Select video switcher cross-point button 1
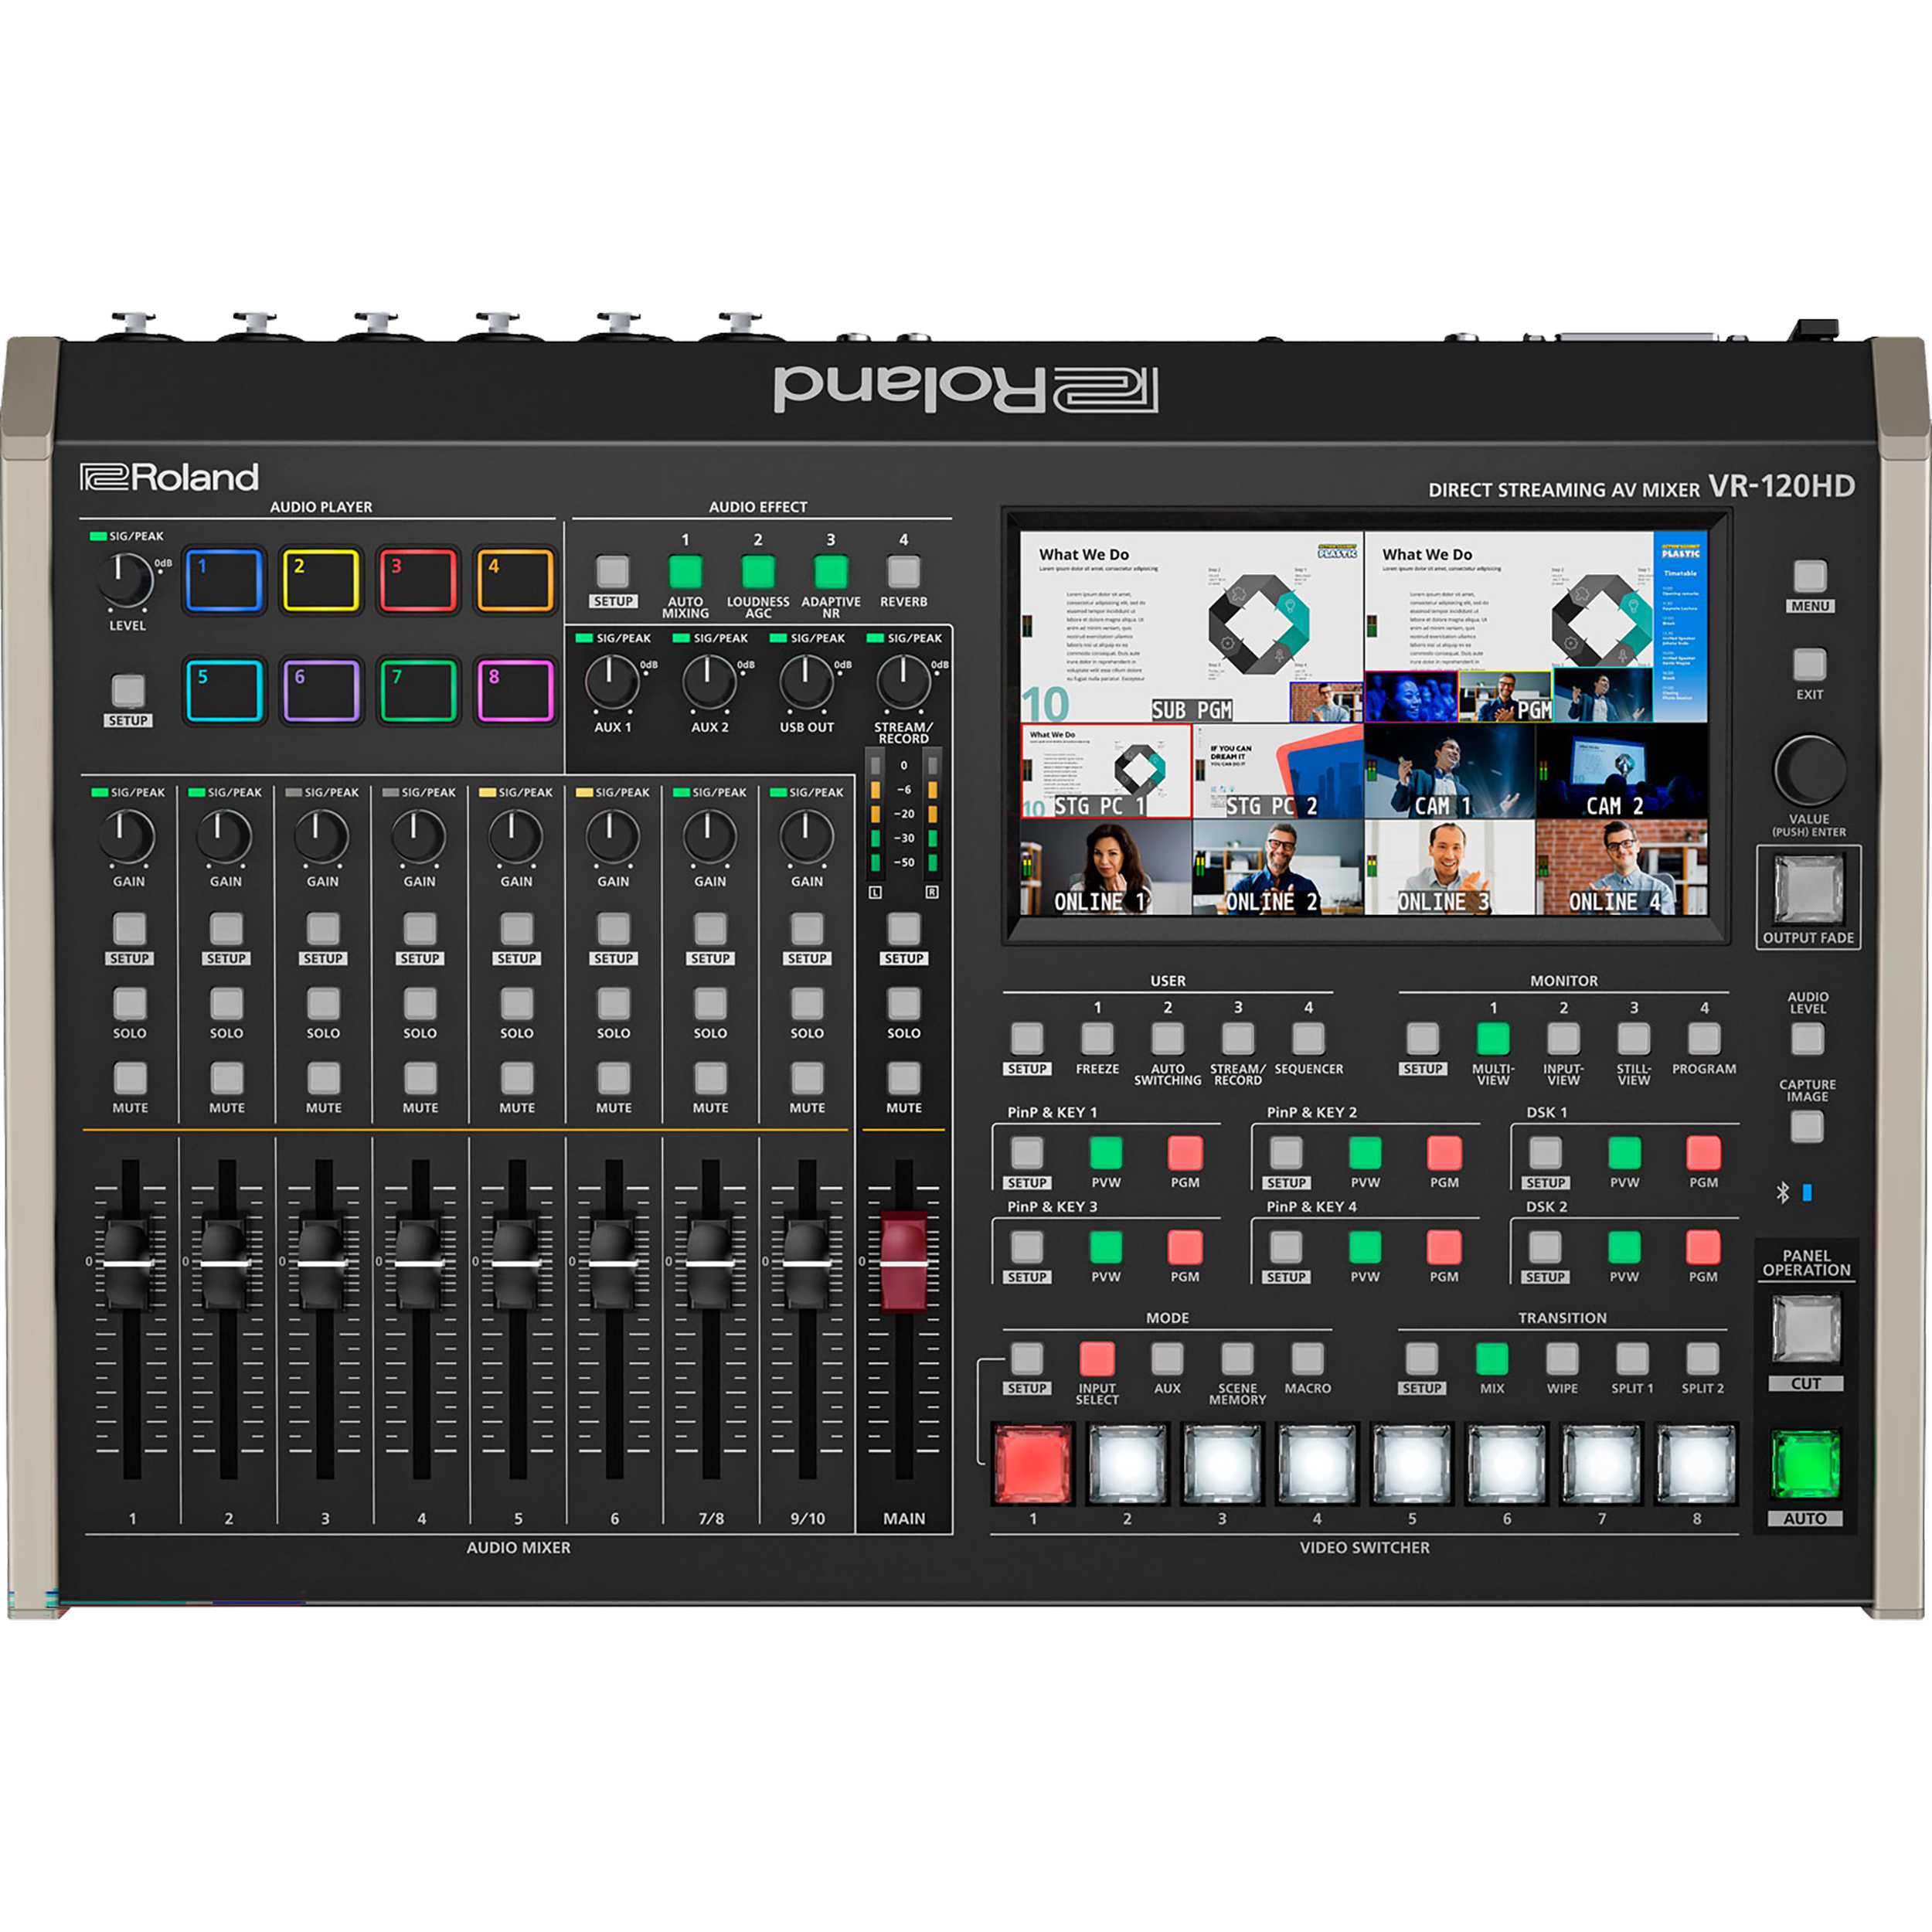The image size is (1932, 1932). coord(1033,1463)
